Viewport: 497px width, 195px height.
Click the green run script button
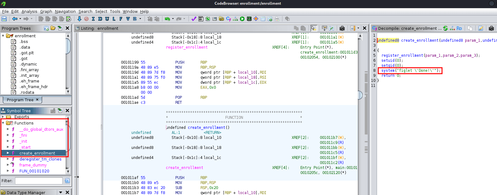pos(242,19)
